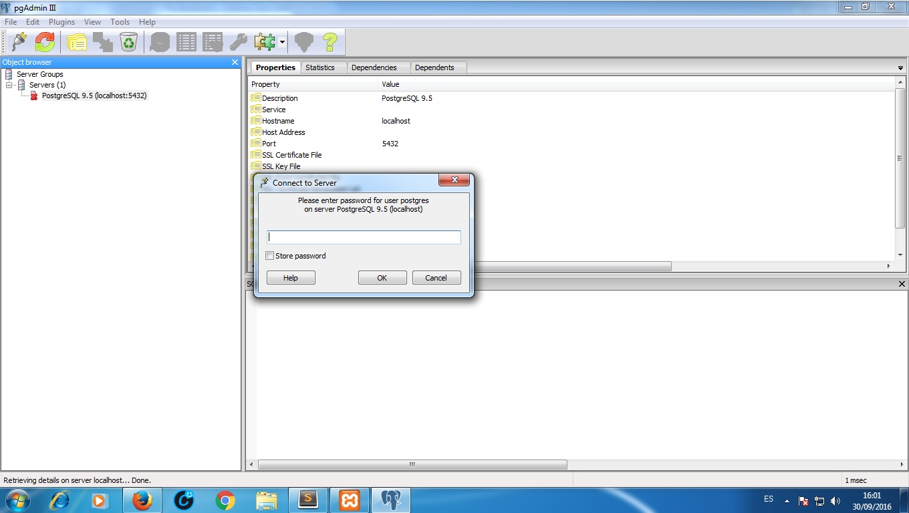Screen dimensions: 909x513
Task: Select the Server Groups tree node
Action: click(x=40, y=74)
